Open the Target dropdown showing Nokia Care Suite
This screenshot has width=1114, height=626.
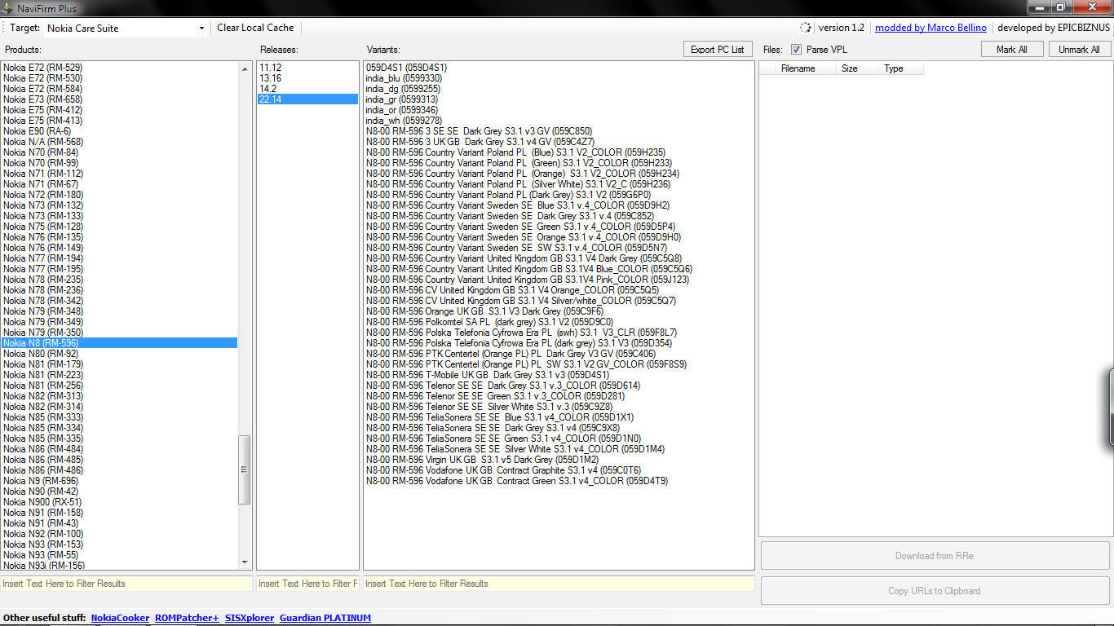pyautogui.click(x=126, y=28)
